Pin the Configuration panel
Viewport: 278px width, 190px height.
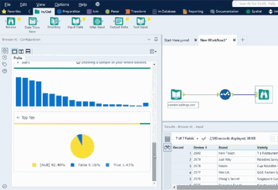click(156, 39)
